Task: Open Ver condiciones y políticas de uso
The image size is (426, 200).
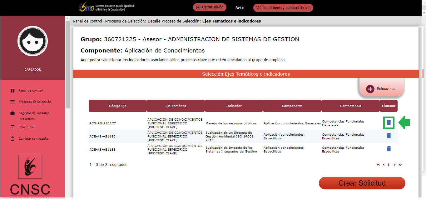Action: [283, 8]
